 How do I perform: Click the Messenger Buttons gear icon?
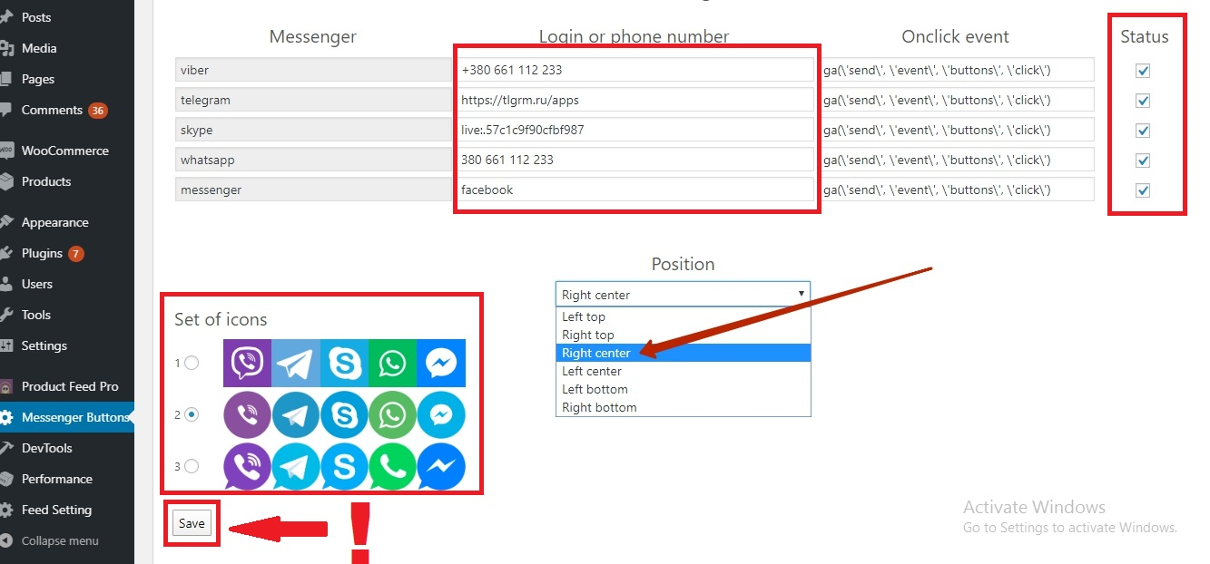click(6, 418)
